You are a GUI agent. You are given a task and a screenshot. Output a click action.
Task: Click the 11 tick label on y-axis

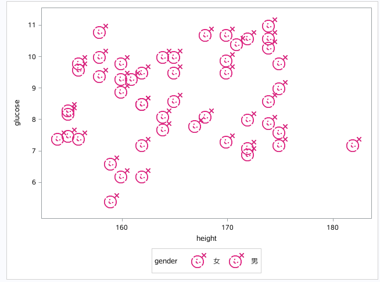[33, 25]
